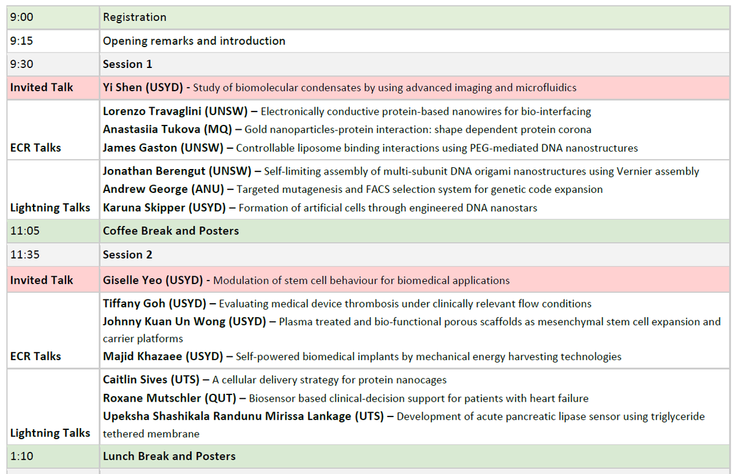Click Anastasiia Tukova (MQ) talk line
Image resolution: width=735 pixels, height=474 pixels.
click(x=347, y=130)
